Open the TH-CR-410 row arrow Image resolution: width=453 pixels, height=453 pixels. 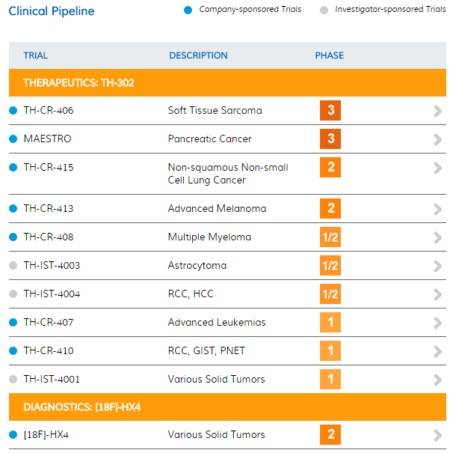[x=437, y=351]
